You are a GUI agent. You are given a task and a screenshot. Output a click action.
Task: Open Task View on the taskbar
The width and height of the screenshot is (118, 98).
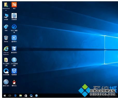[x=10, y=96]
